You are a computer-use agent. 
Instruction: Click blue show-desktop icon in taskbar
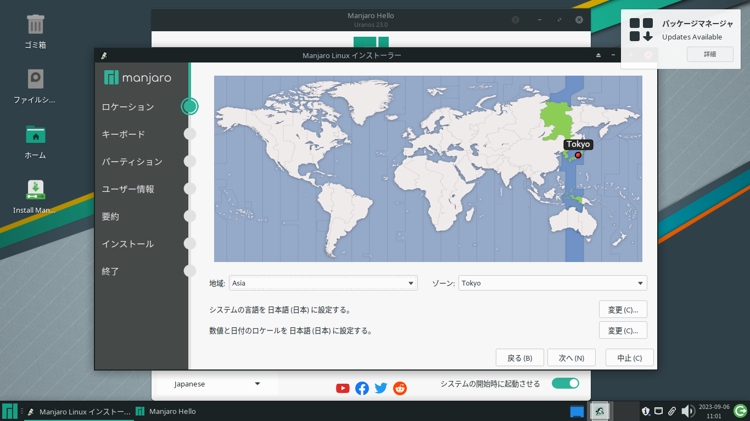577,411
